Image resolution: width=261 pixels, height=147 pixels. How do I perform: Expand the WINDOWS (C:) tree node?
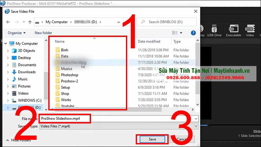(x=8, y=101)
